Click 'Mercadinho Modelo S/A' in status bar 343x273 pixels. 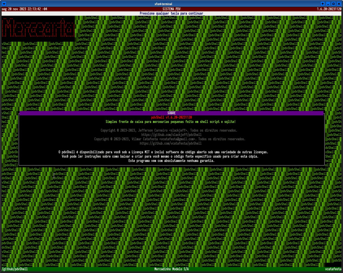171,269
